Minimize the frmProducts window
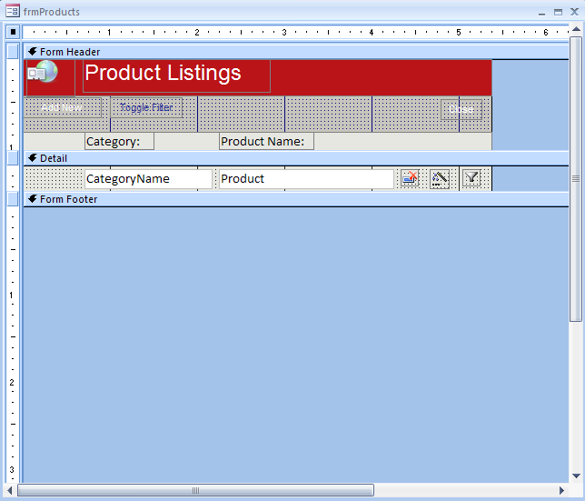The image size is (585, 501). 541,13
